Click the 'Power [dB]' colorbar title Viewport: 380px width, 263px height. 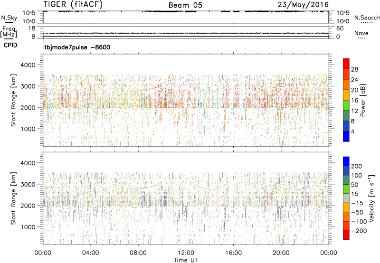click(x=362, y=100)
